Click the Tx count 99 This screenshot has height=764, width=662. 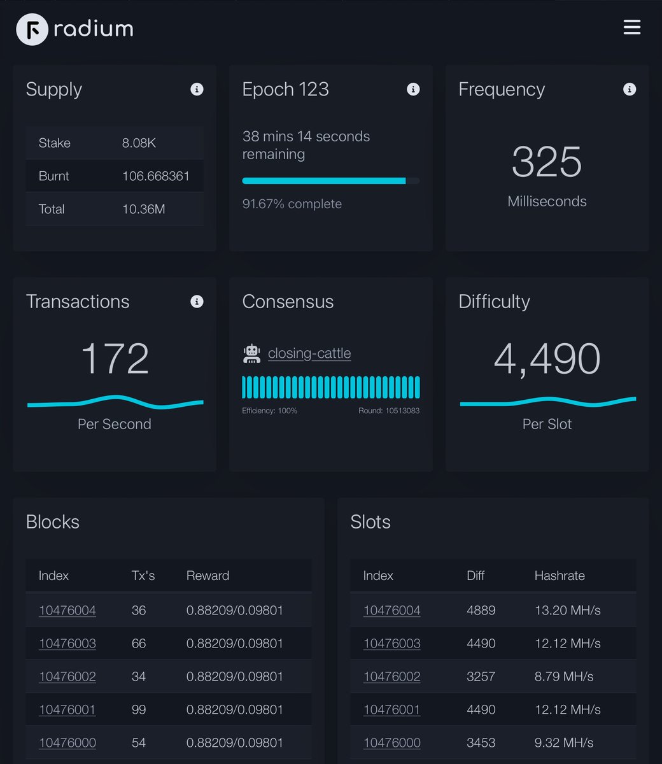[139, 710]
